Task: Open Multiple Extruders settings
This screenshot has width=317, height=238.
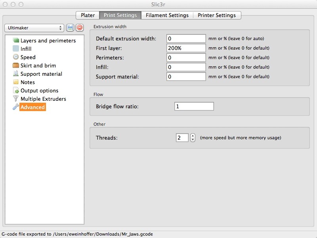Action: pyautogui.click(x=43, y=99)
